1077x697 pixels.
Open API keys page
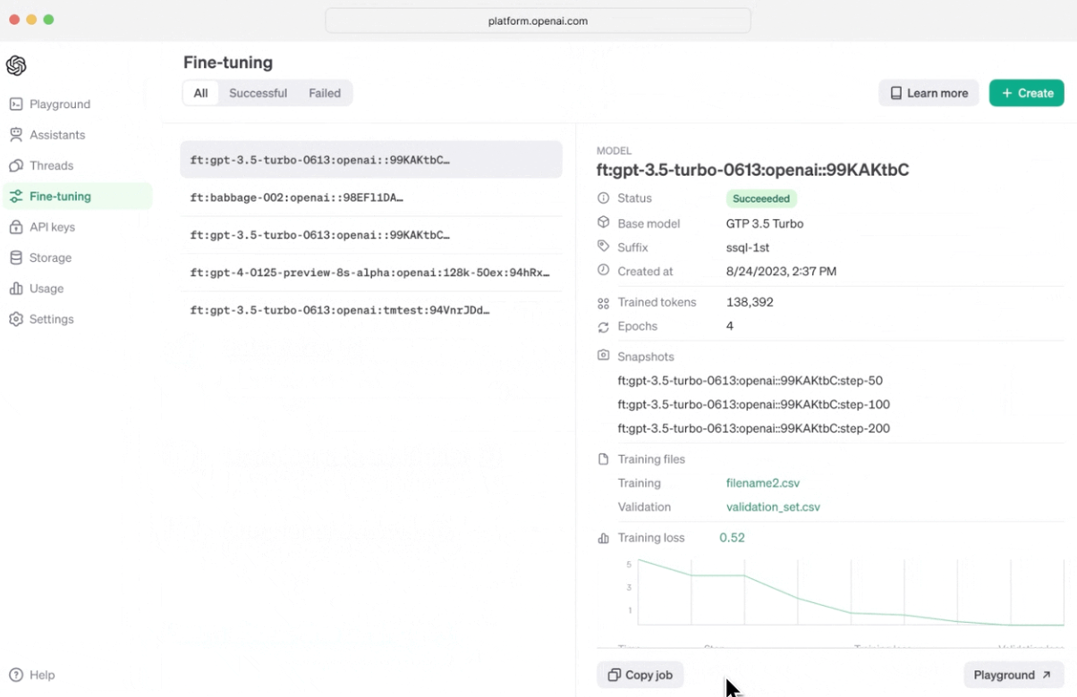pyautogui.click(x=52, y=227)
